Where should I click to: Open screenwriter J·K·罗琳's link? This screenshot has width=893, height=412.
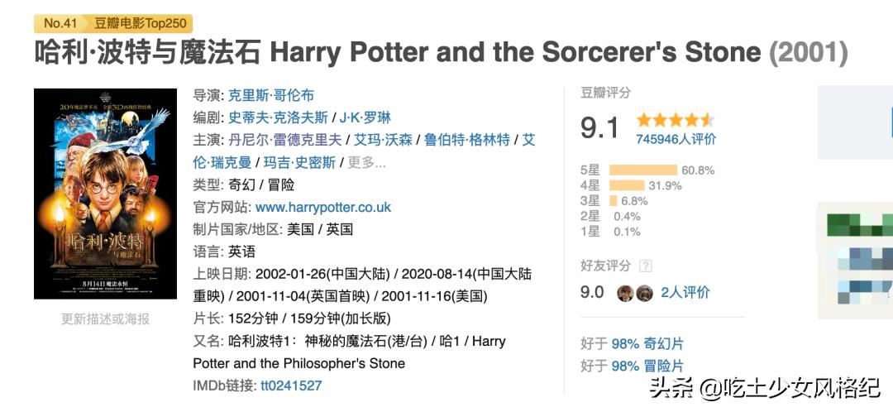[x=365, y=117]
